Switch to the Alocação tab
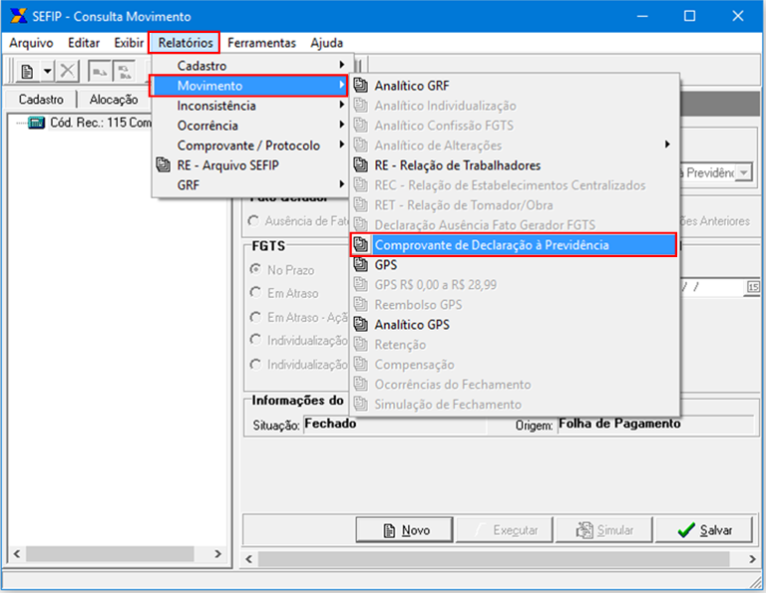Screen dimensions: 766x593 pos(114,99)
